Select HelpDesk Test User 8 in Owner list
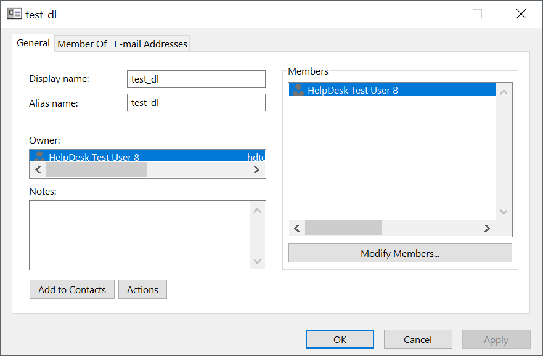Screen dimensions: 543x356 147,156
